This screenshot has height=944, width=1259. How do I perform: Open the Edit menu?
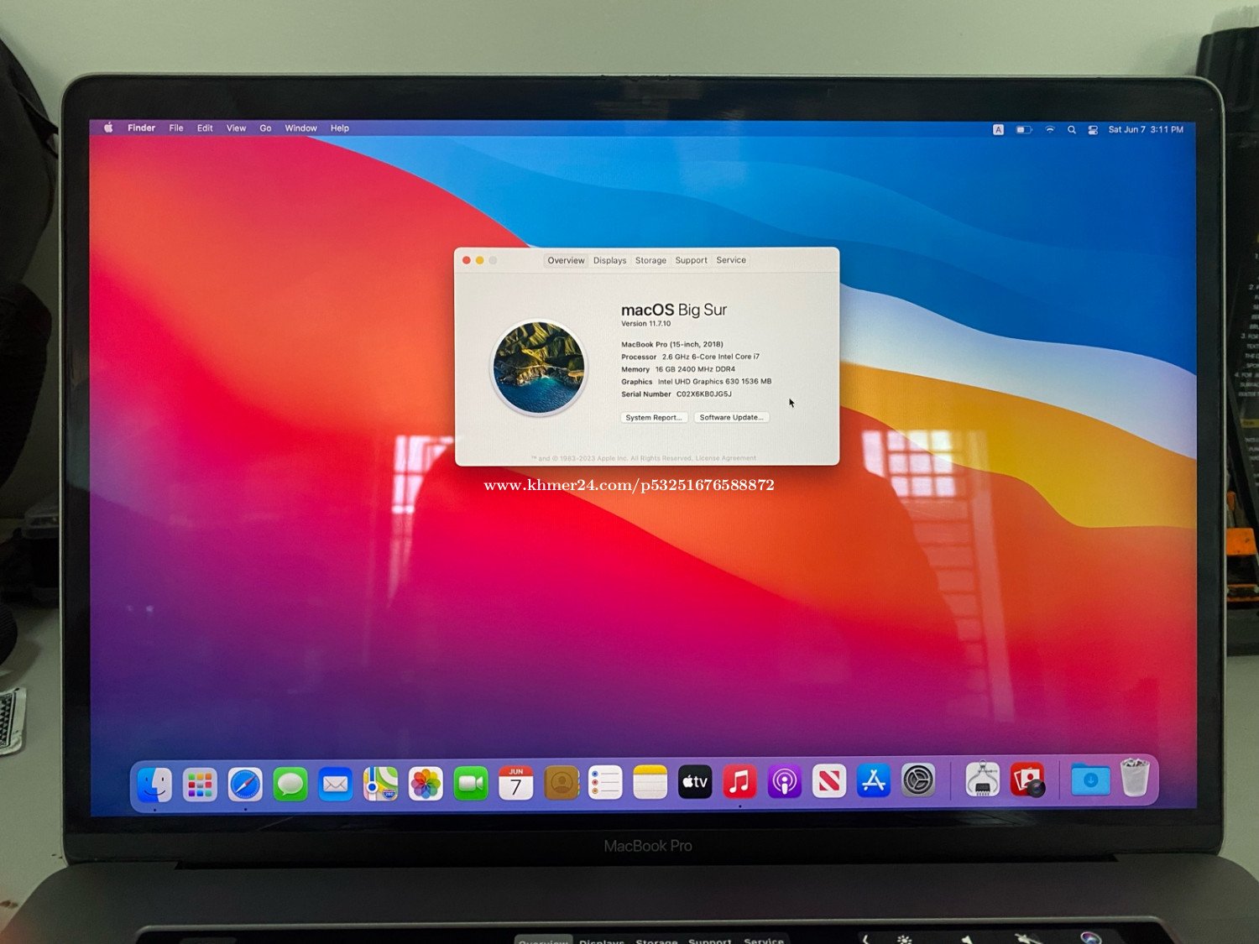click(205, 128)
